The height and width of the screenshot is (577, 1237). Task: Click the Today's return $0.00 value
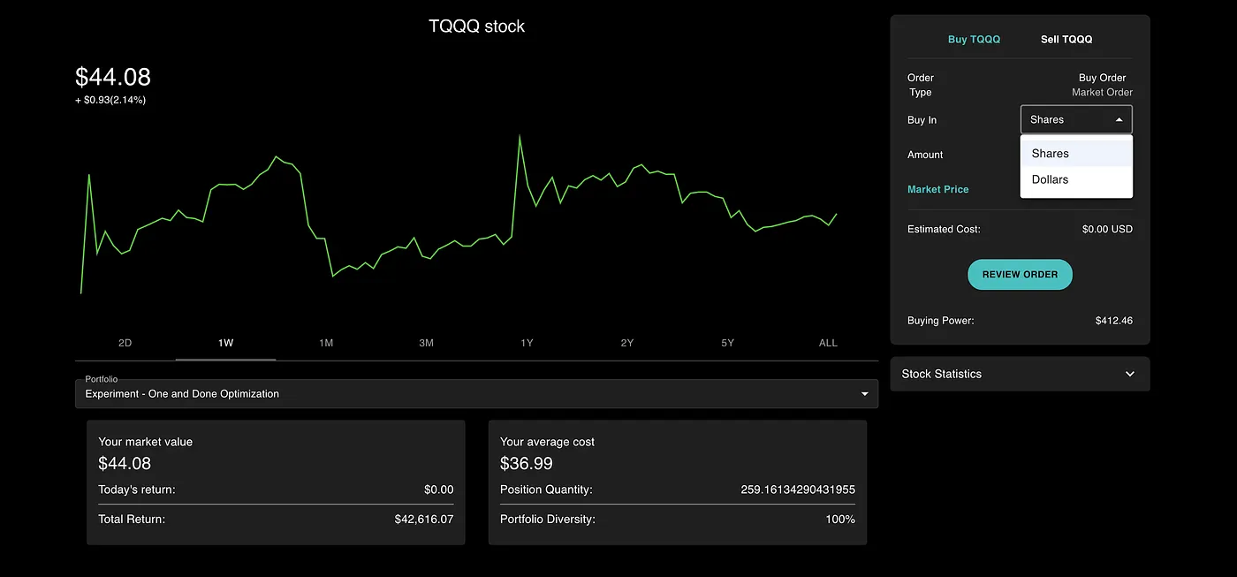[x=439, y=490]
